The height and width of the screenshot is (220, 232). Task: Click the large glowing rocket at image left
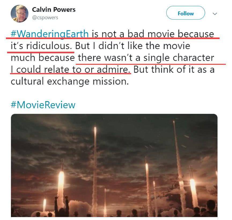[61, 186]
